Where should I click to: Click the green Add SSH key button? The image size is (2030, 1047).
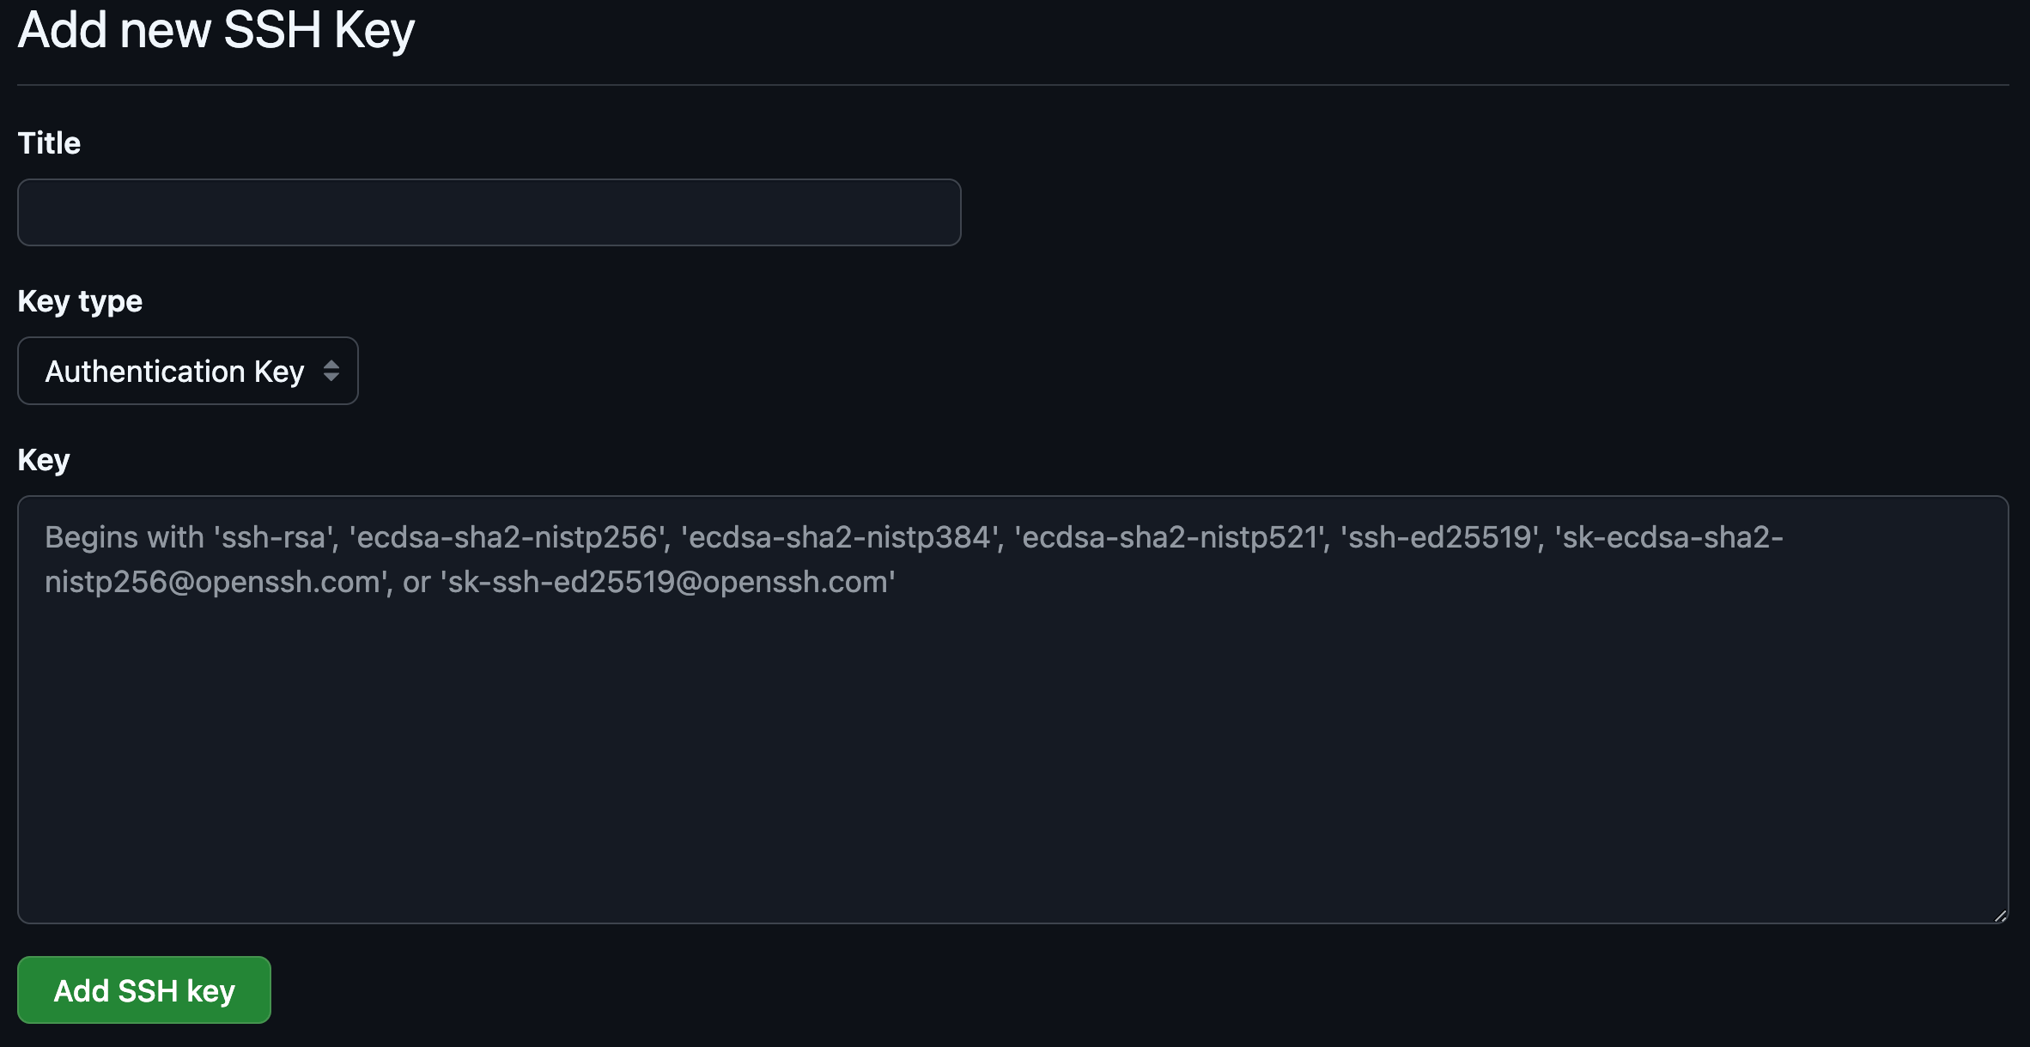pos(143,990)
